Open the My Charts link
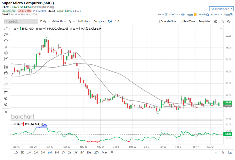Screen dimensions: 235x160 point(177,15)
